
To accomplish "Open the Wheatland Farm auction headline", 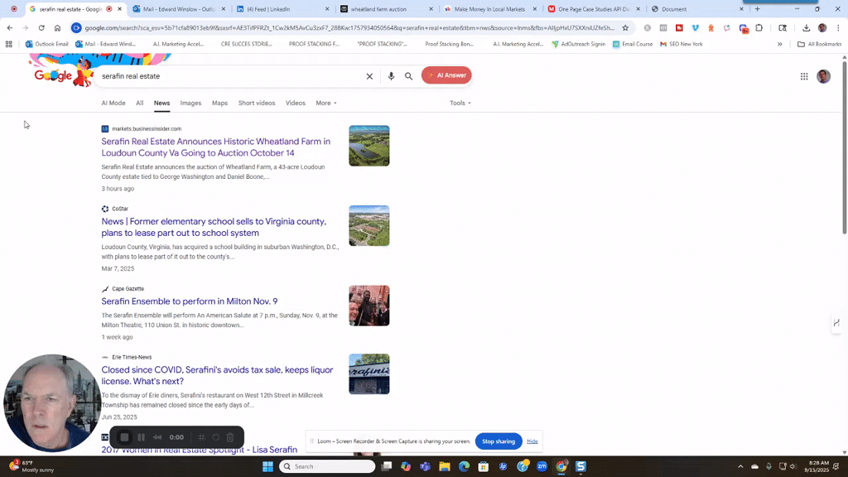I will pyautogui.click(x=216, y=147).
